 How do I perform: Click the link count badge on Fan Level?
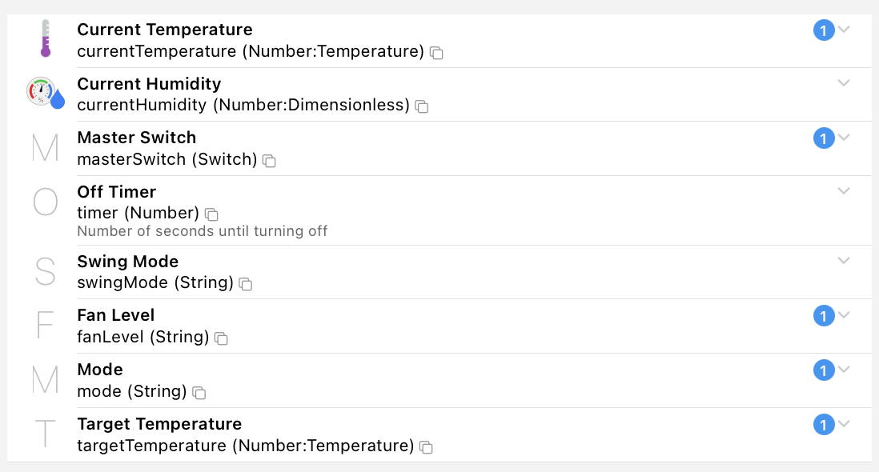824,317
